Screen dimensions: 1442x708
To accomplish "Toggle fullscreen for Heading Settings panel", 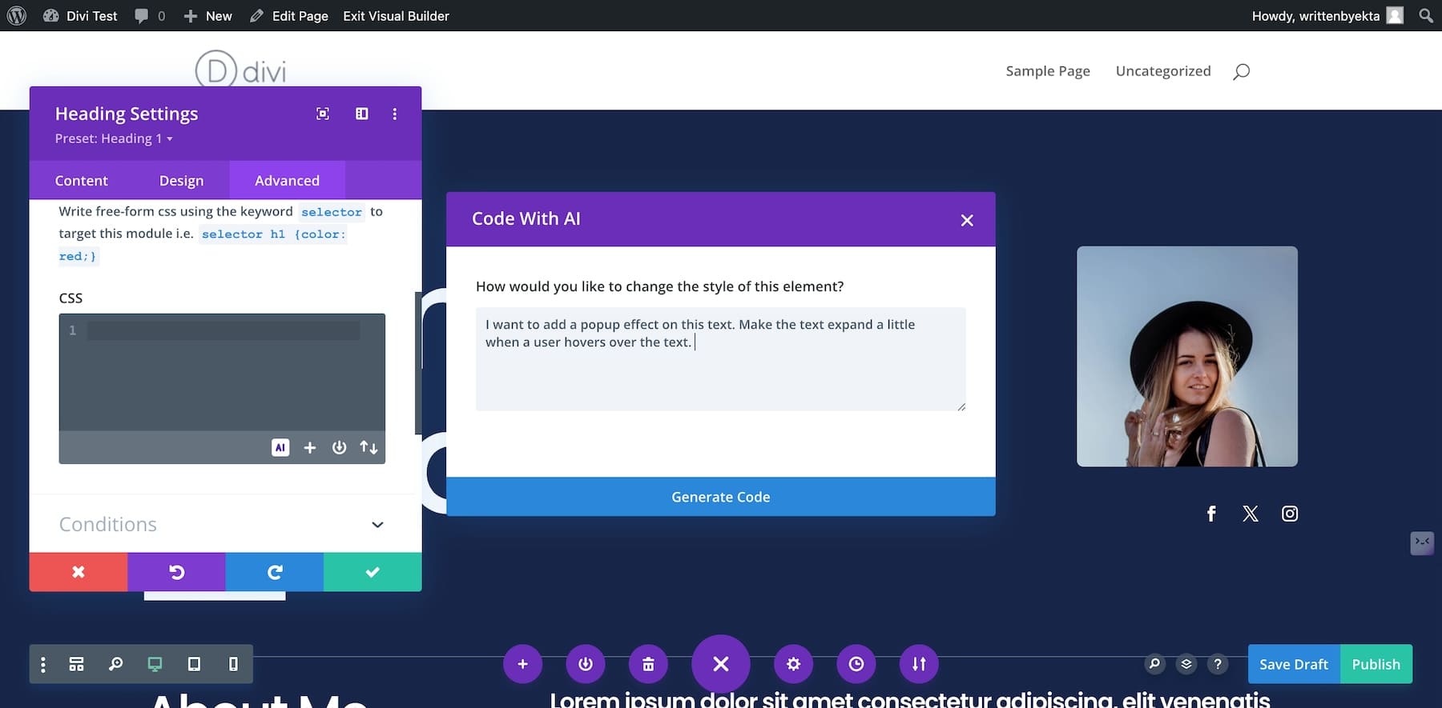I will [323, 114].
